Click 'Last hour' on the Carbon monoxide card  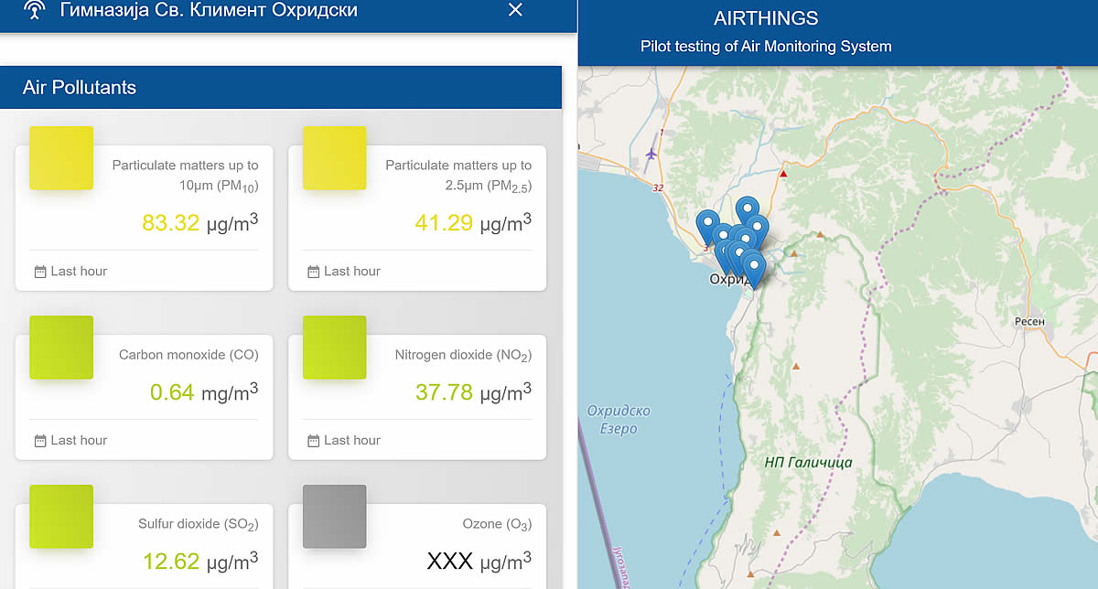[79, 441]
